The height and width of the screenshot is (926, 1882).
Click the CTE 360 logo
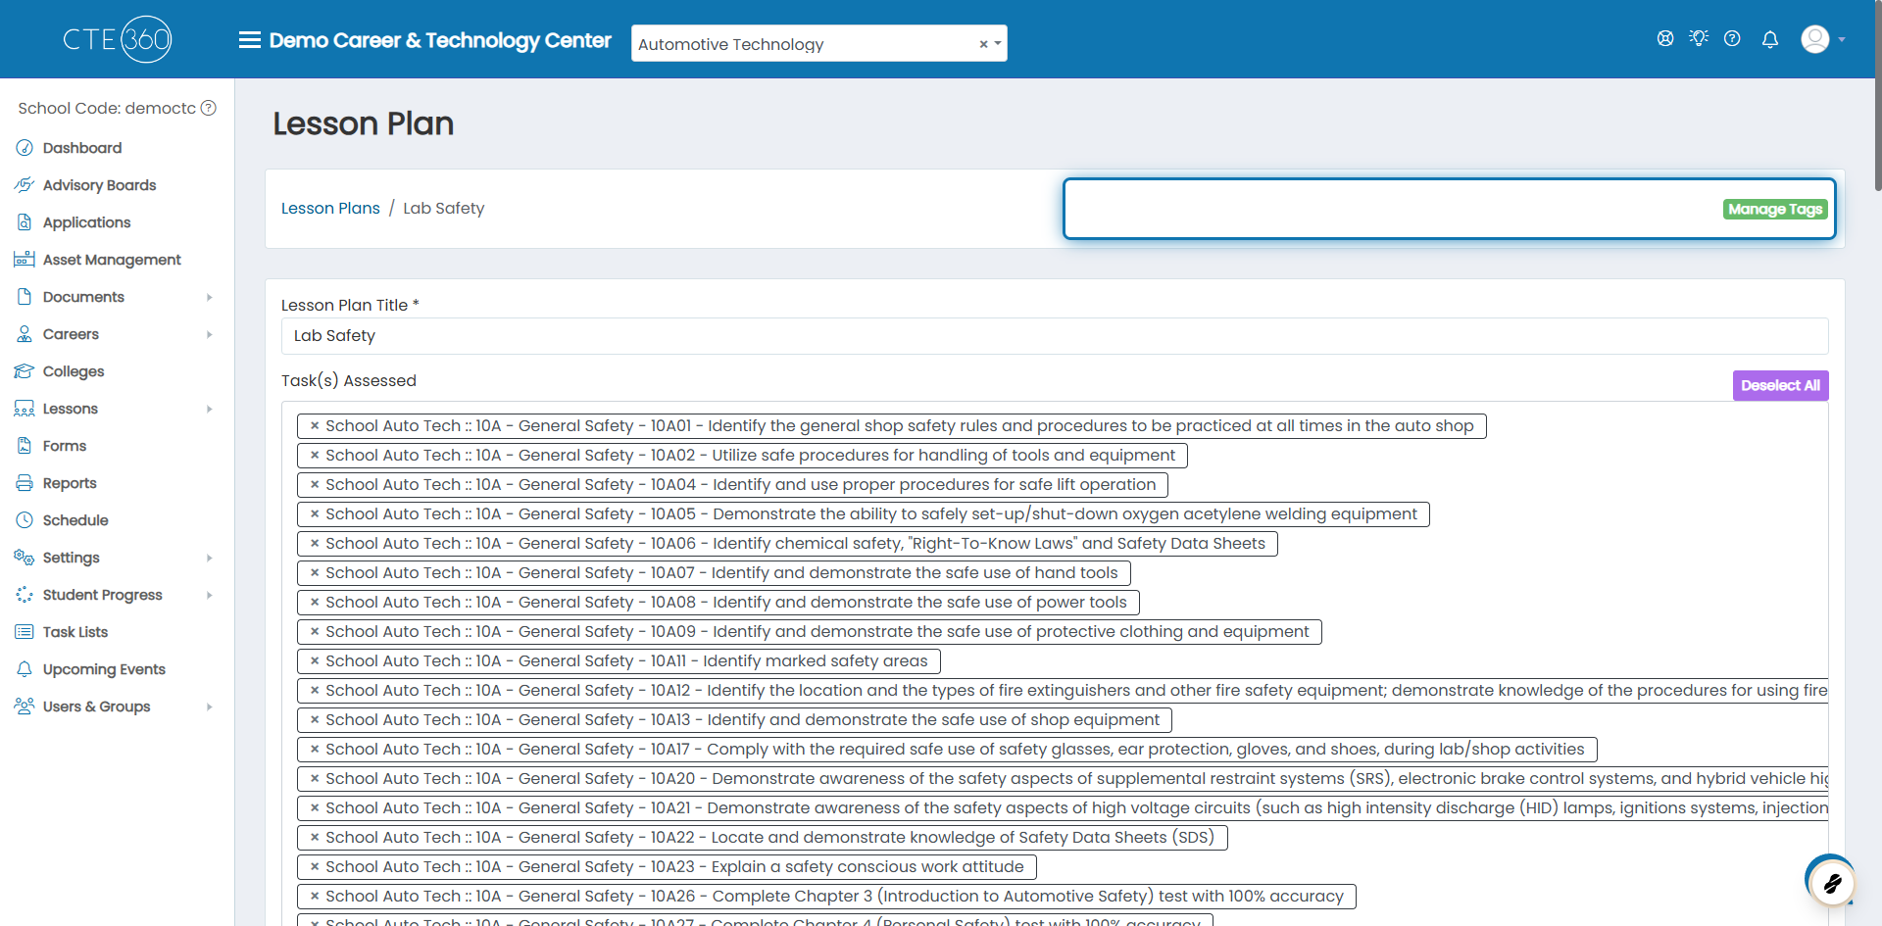(117, 39)
